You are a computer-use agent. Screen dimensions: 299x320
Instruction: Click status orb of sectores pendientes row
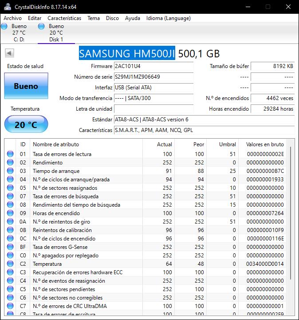tap(10, 289)
